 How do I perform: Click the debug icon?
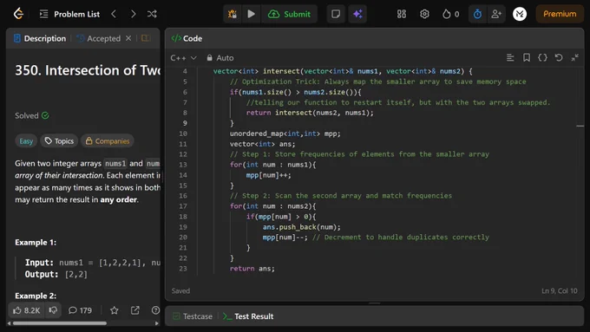pyautogui.click(x=233, y=14)
